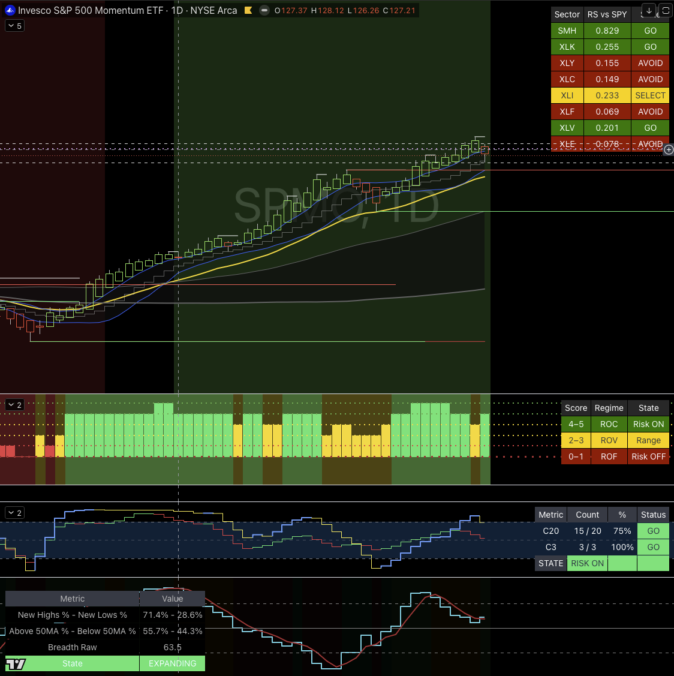This screenshot has width=674, height=676.
Task: Click the down-arrow button above the sector table
Action: coord(649,10)
